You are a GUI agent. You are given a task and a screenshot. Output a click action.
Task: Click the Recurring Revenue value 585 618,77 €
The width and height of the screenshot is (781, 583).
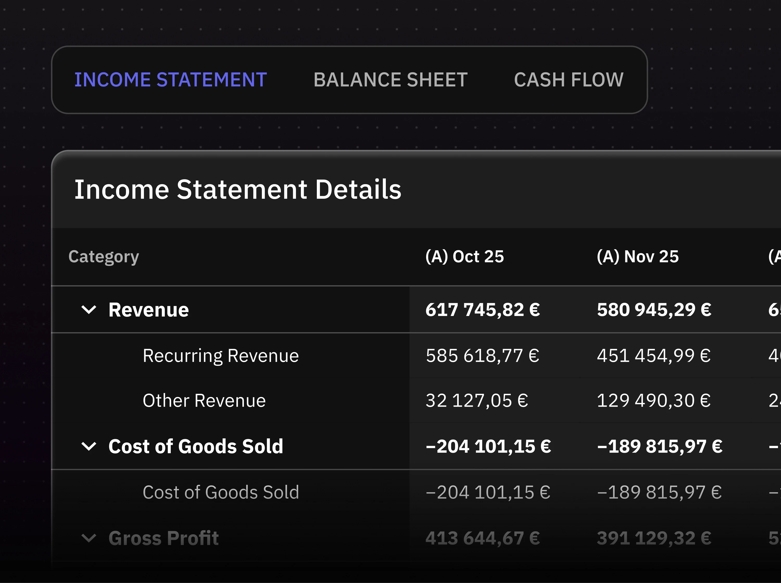click(x=482, y=356)
